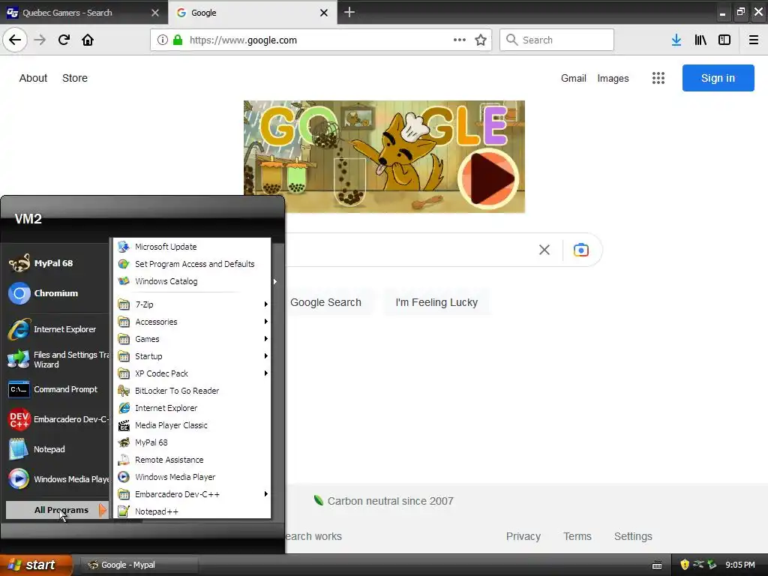Show site information icon in address bar
The image size is (768, 576).
[163, 40]
